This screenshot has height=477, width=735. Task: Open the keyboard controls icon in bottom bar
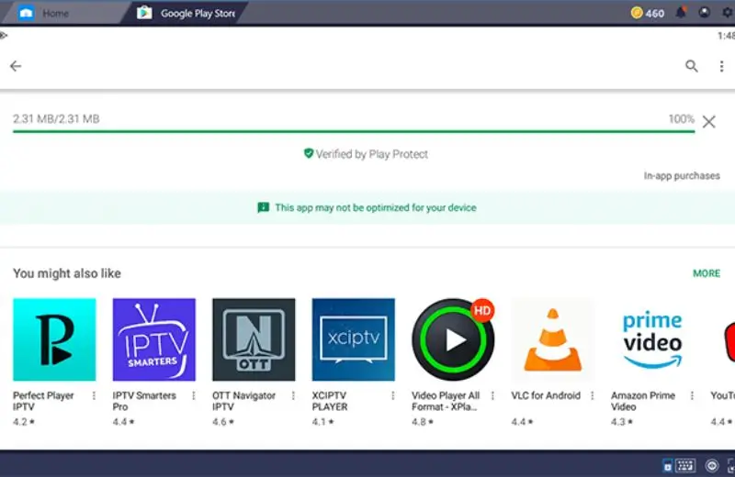coord(685,465)
